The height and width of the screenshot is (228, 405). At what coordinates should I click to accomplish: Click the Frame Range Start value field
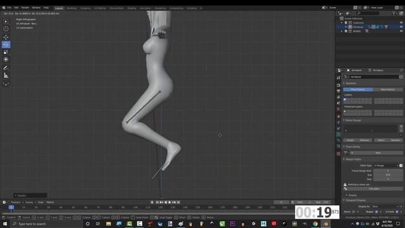pos(388,171)
